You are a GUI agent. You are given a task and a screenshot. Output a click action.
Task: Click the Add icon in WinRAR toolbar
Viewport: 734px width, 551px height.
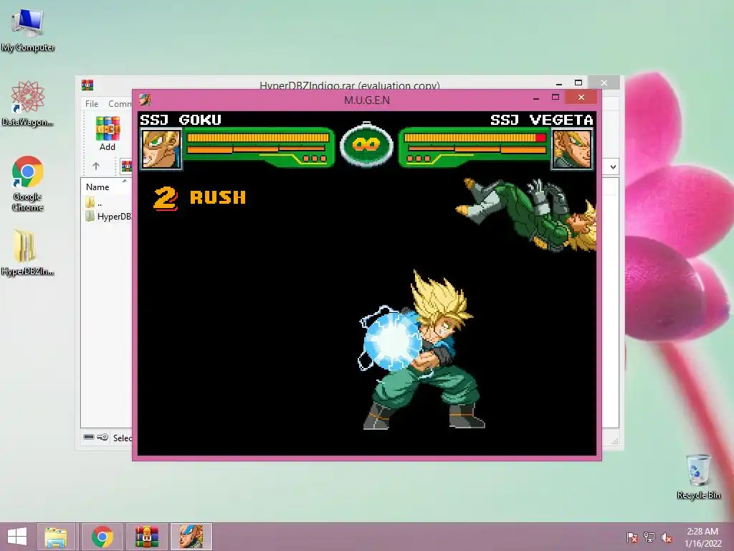[x=108, y=133]
